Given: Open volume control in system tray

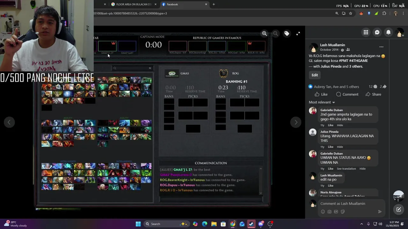Looking at the screenshot, I should 380,224.
